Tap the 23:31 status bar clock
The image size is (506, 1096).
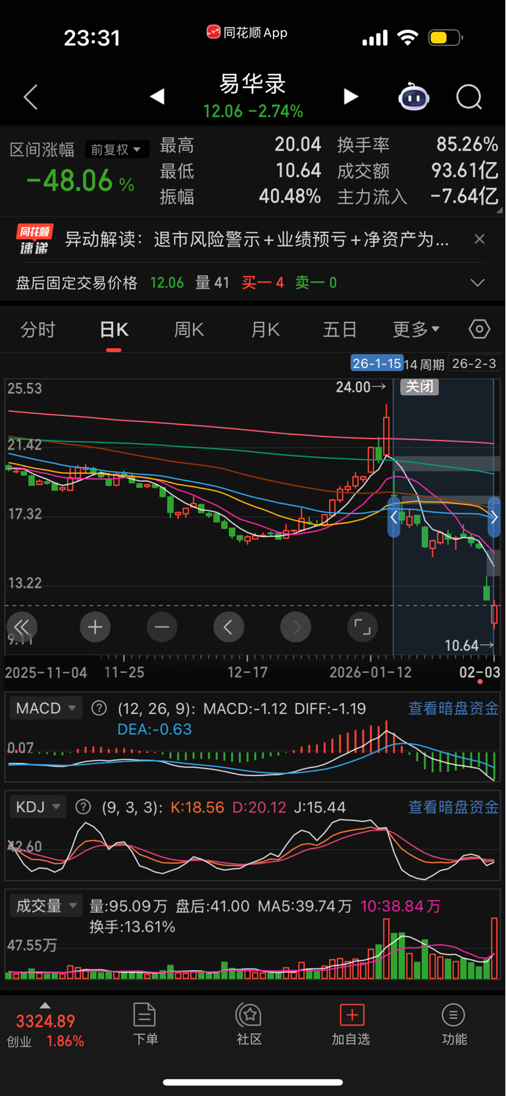pyautogui.click(x=92, y=38)
